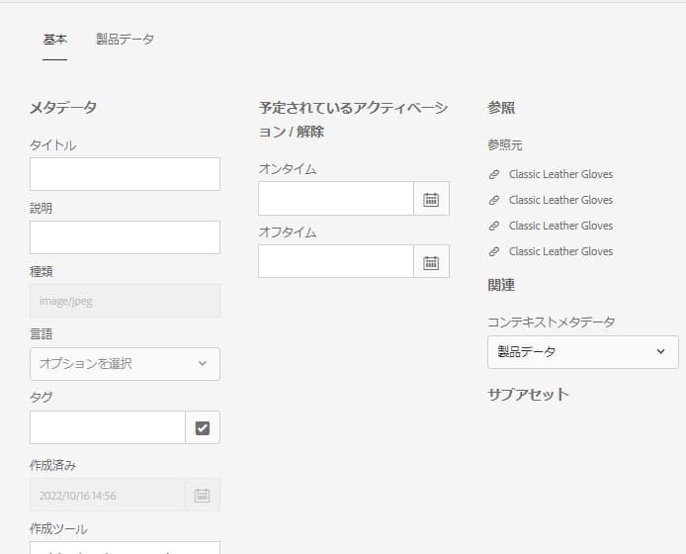Image resolution: width=686 pixels, height=554 pixels.
Task: Click the 種類 field showing image/jpeg
Action: 125,301
